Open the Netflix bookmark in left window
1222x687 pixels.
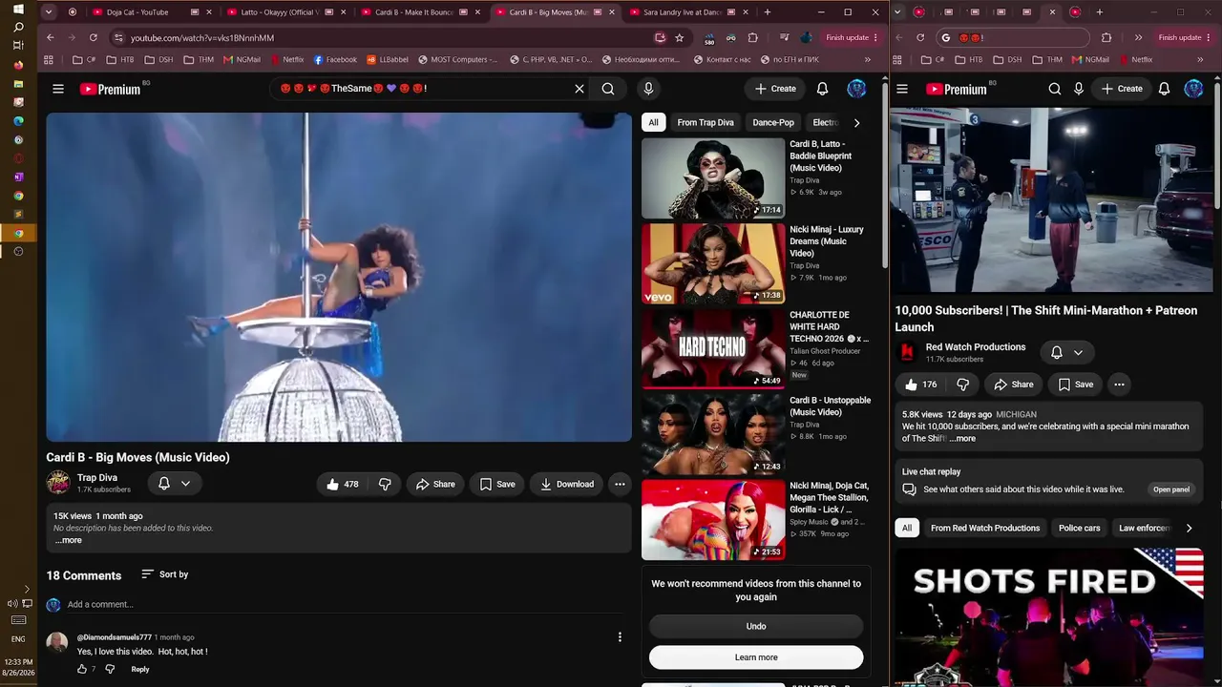(x=287, y=59)
